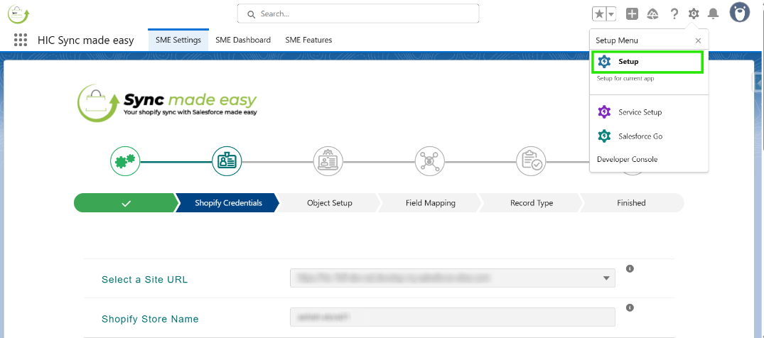Switch to SME Features tab
This screenshot has width=764, height=338.
[x=309, y=40]
